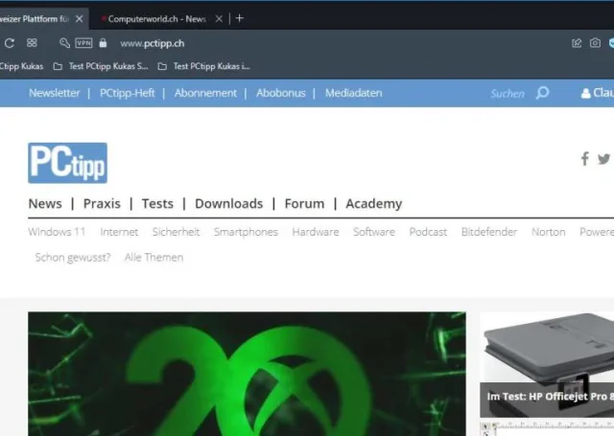Open the Academy menu
Viewport: 614px width, 436px height.
(373, 204)
